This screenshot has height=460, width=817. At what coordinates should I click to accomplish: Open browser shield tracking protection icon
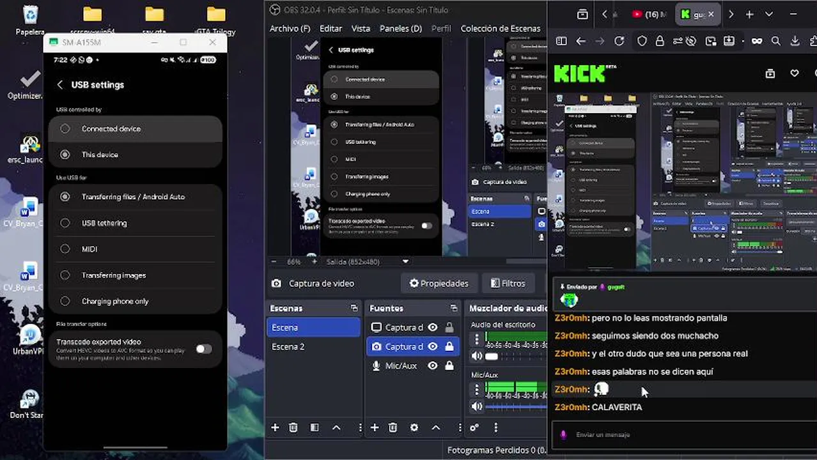642,41
